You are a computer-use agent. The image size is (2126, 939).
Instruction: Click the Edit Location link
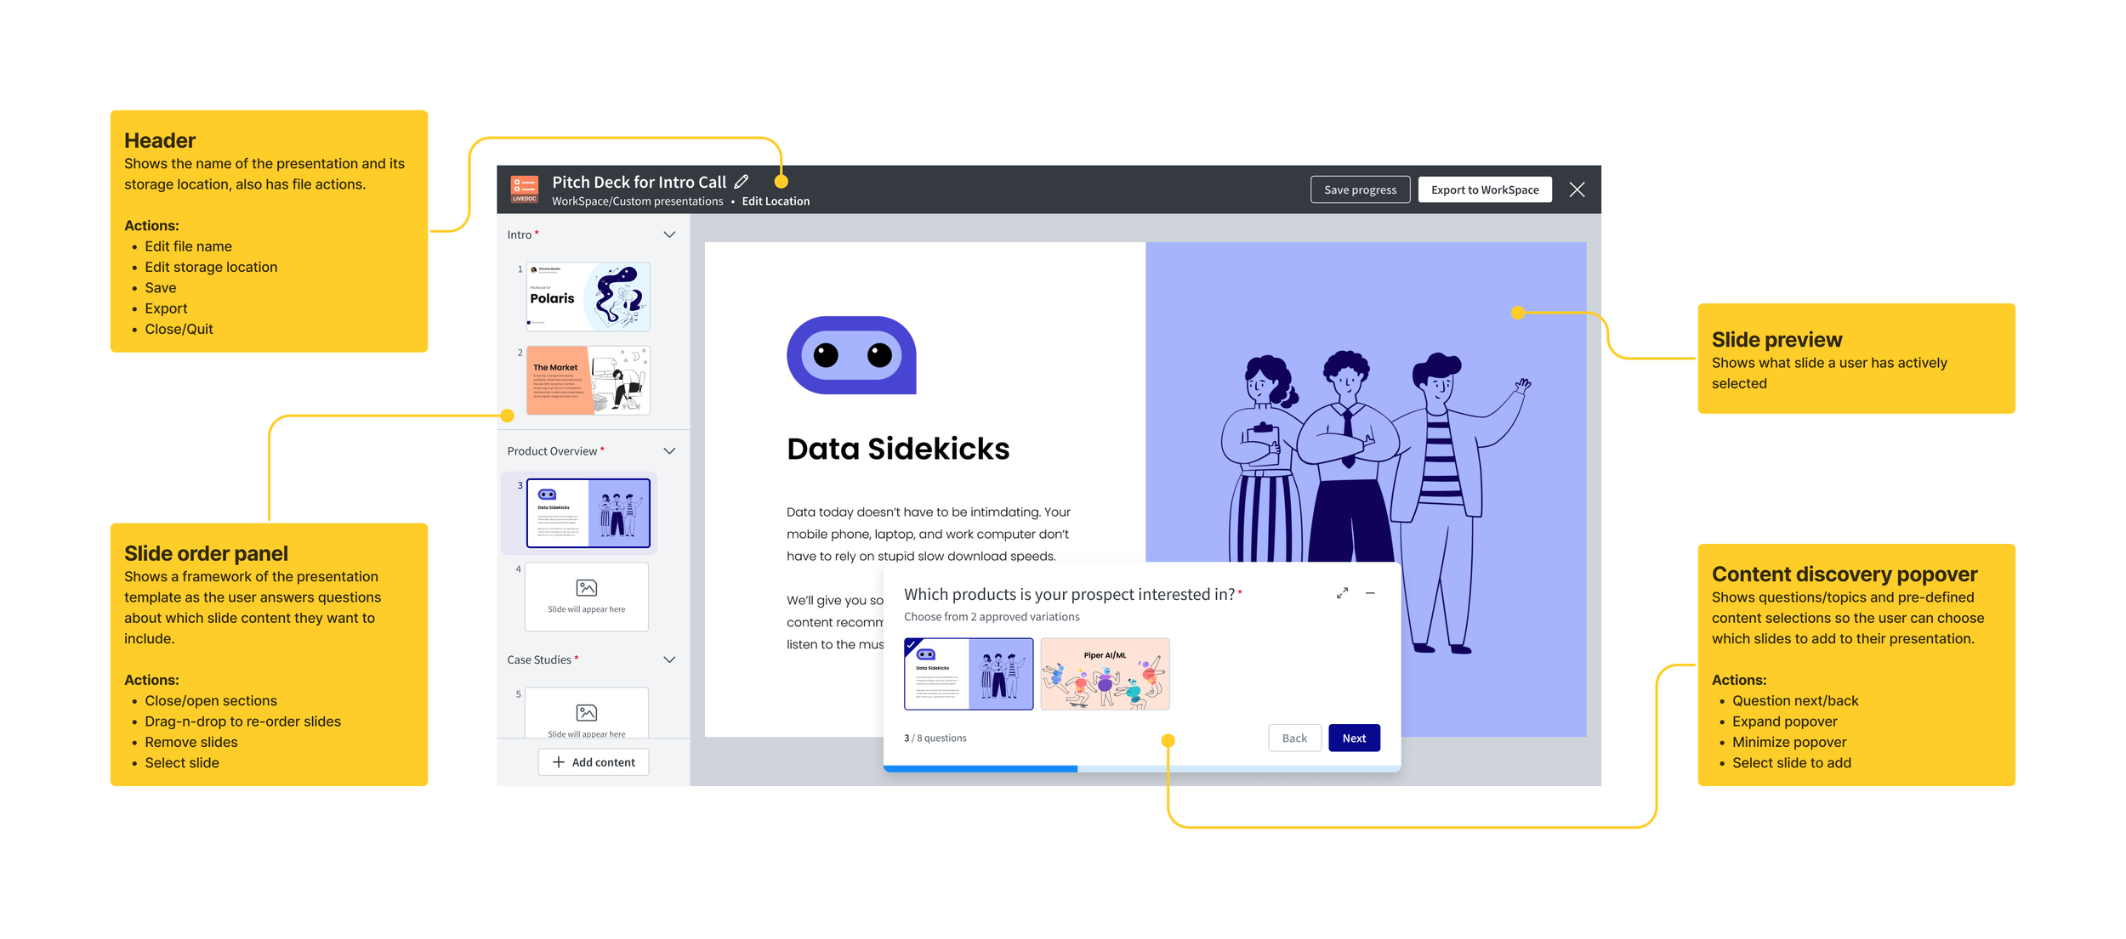click(x=775, y=201)
